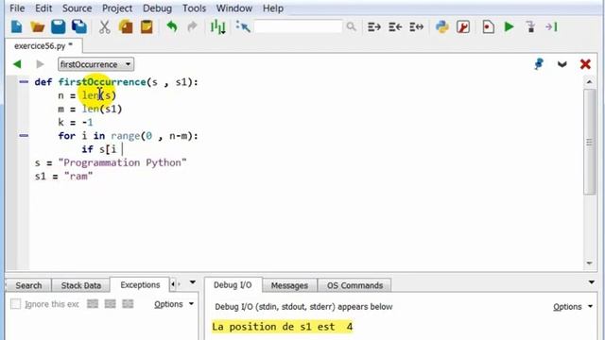The image size is (605, 340).
Task: Click the first exception view icon
Action: [93, 304]
